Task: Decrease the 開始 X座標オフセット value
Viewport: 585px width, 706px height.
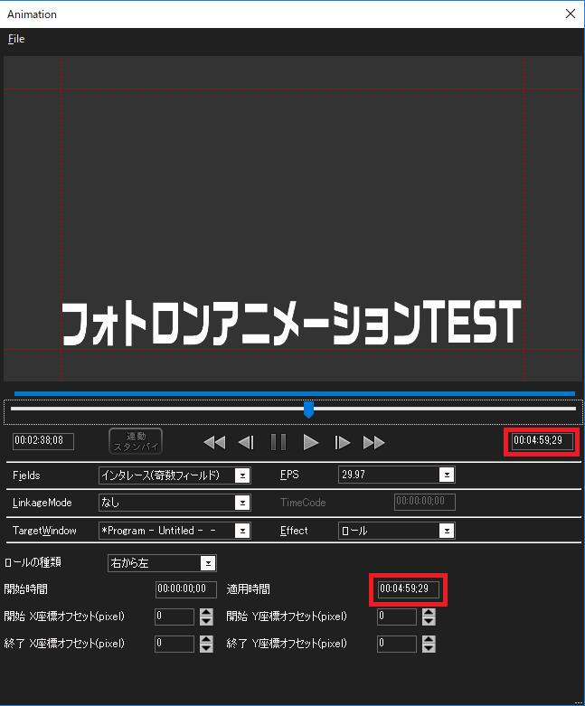Action: point(206,621)
